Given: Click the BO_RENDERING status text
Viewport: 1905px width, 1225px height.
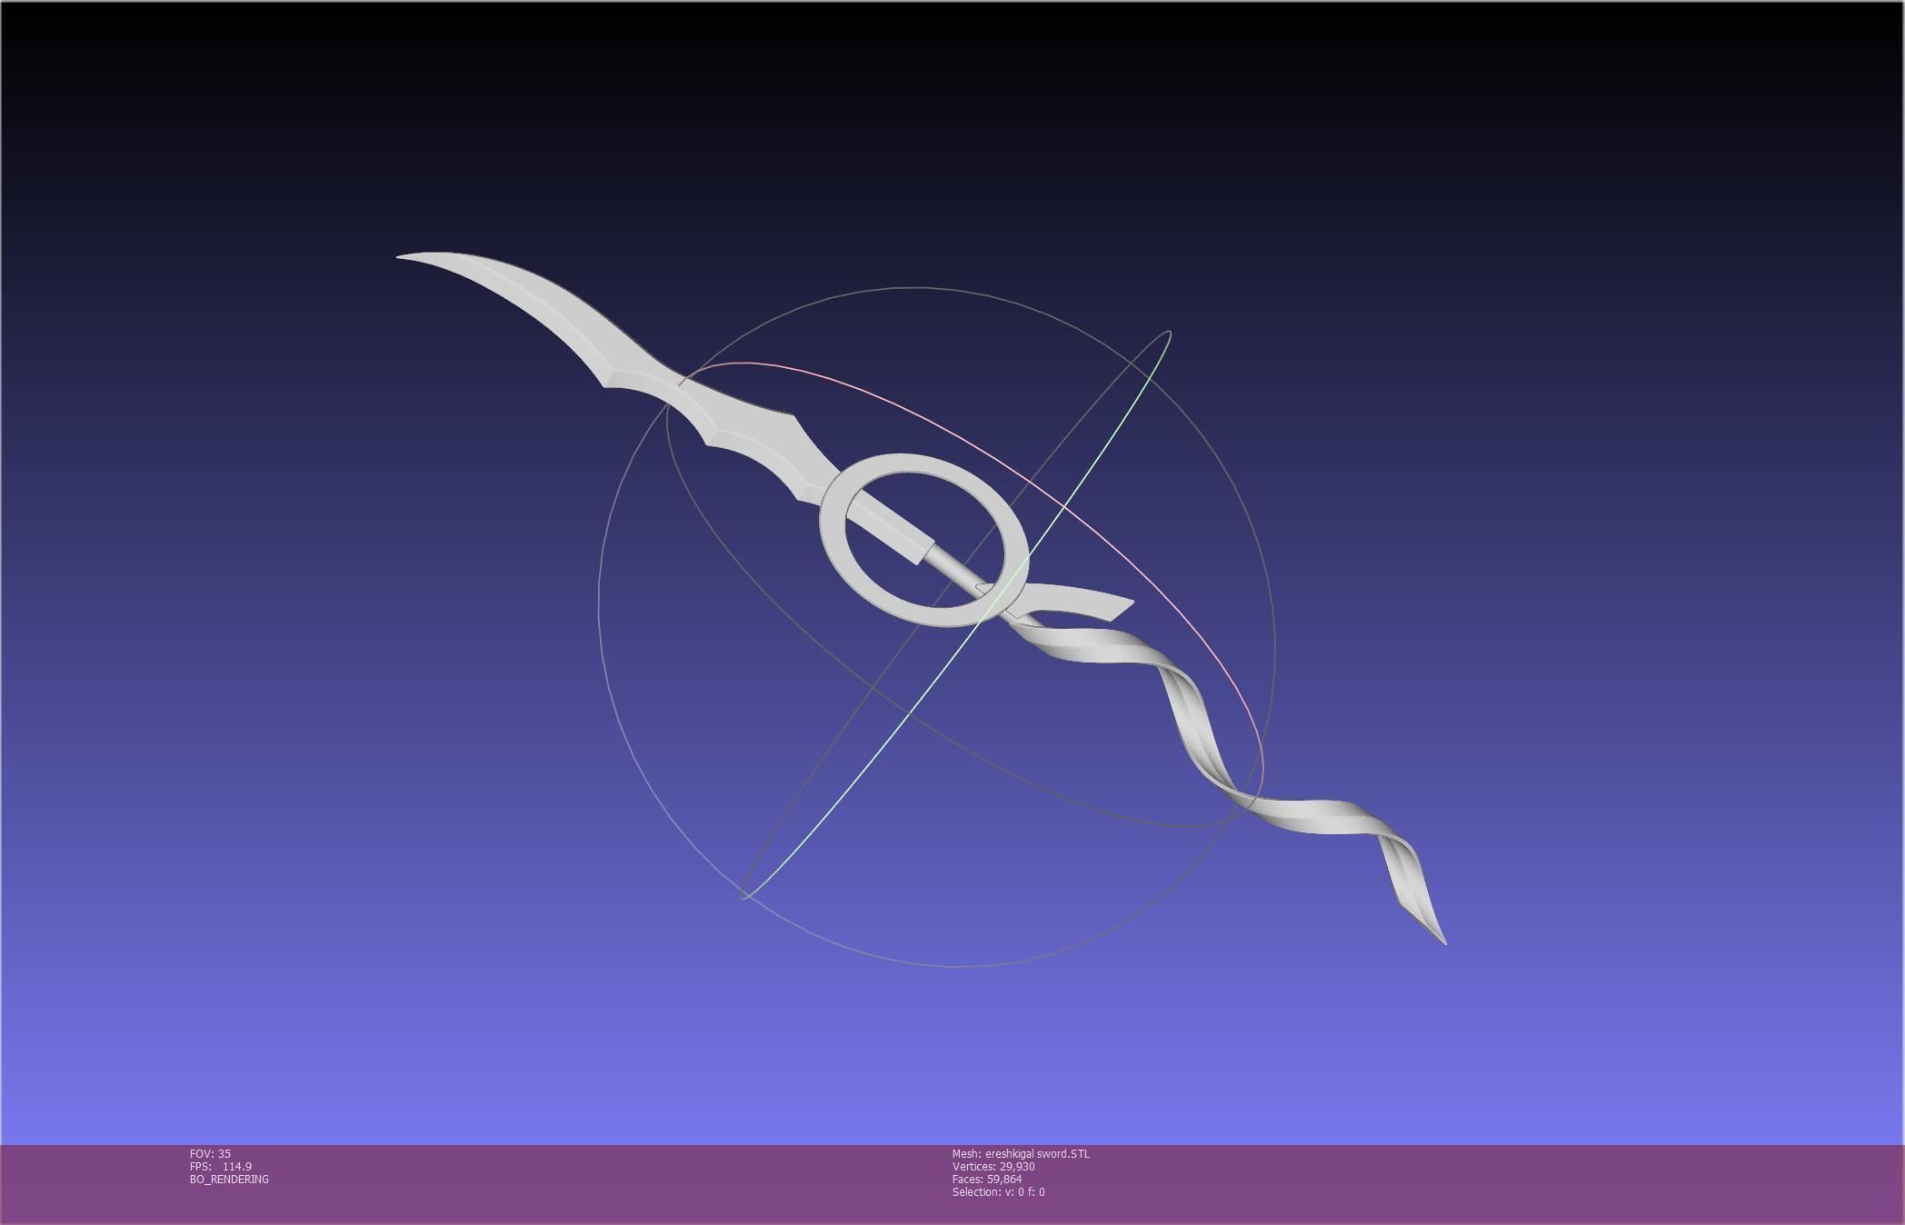Looking at the screenshot, I should (229, 1180).
